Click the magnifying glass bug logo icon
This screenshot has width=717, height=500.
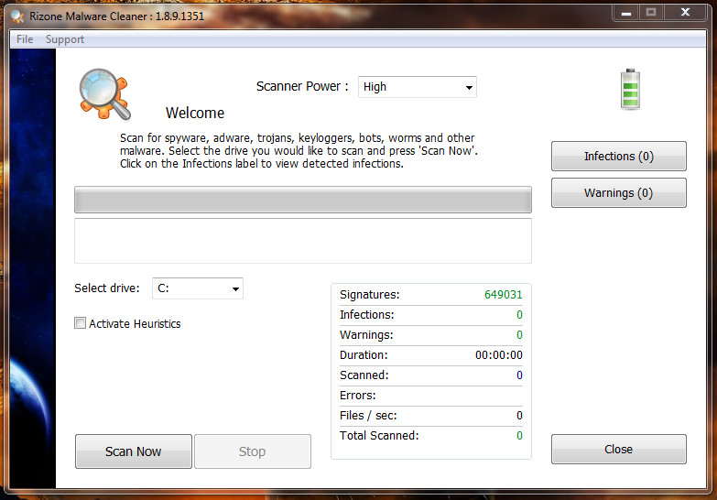105,94
